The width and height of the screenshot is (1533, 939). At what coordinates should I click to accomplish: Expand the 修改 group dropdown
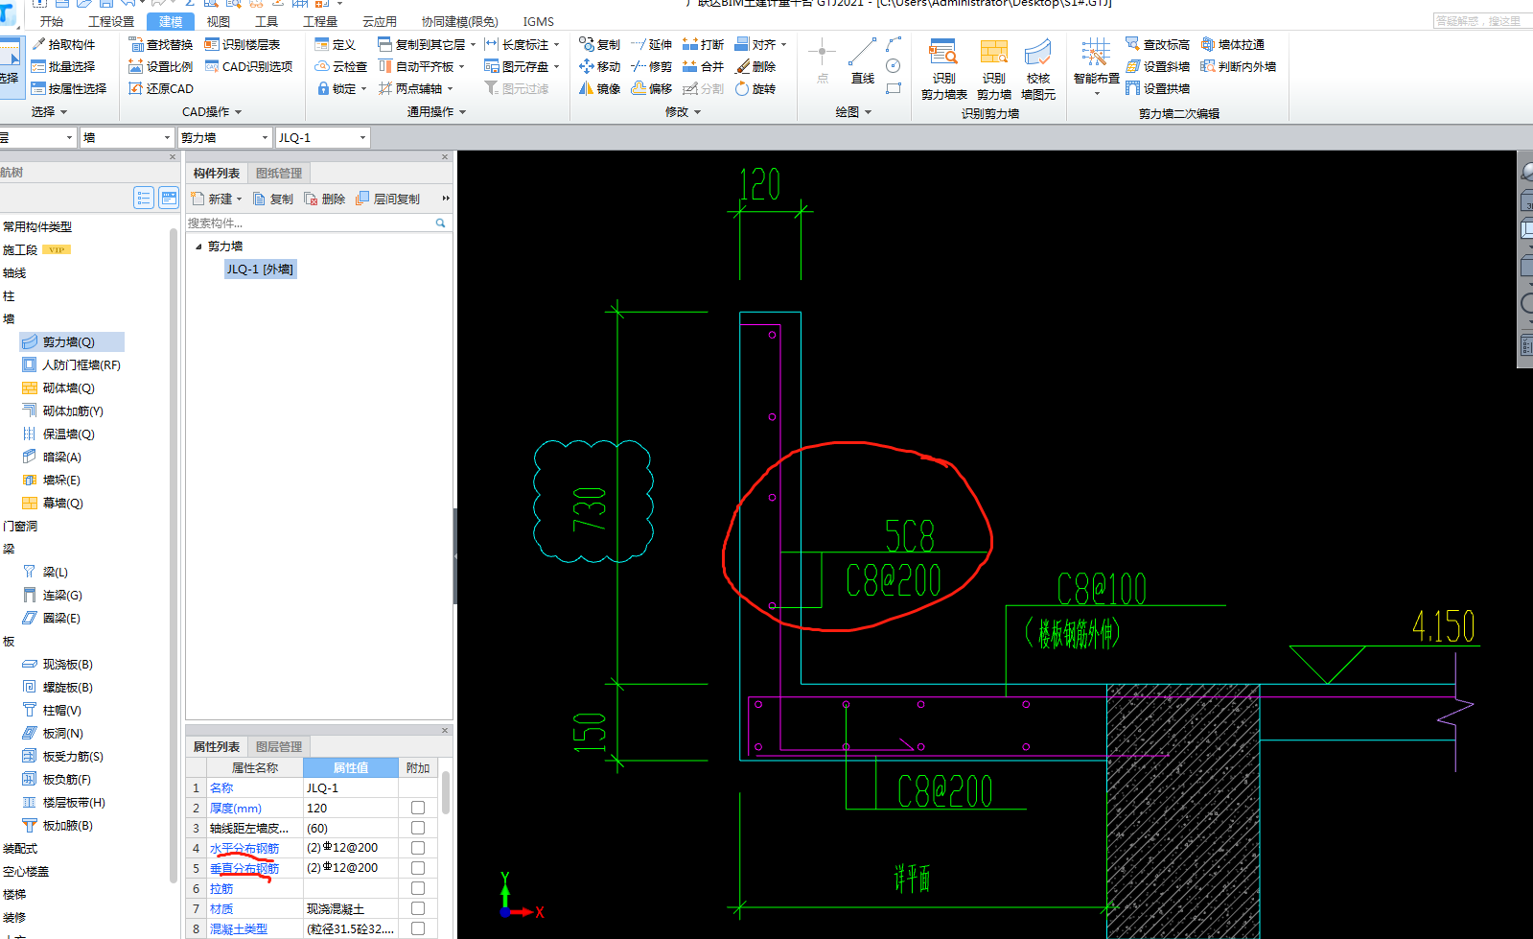click(698, 112)
